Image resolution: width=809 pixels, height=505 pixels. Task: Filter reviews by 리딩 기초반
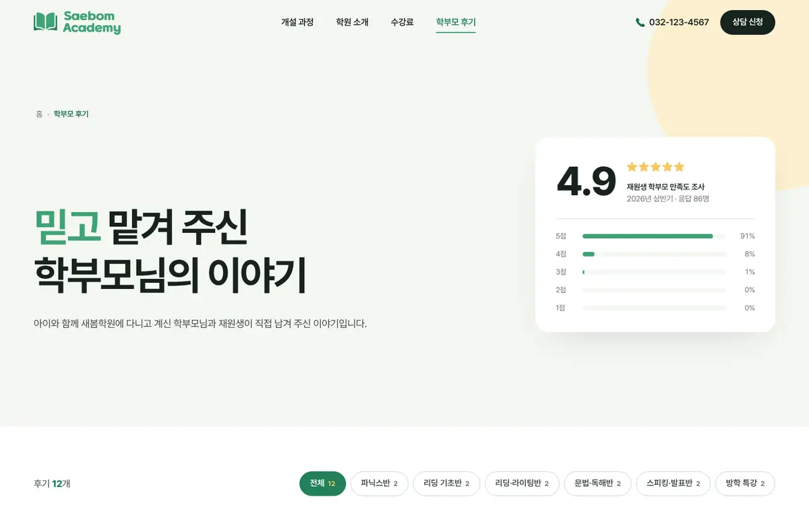(446, 483)
